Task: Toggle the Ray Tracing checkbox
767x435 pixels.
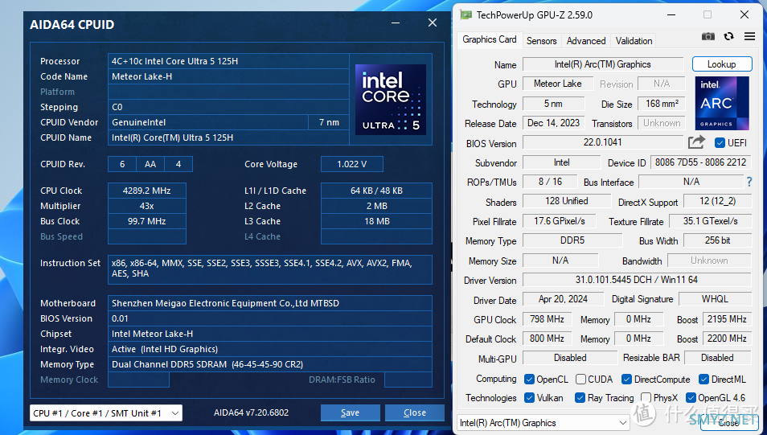Action: tap(580, 398)
